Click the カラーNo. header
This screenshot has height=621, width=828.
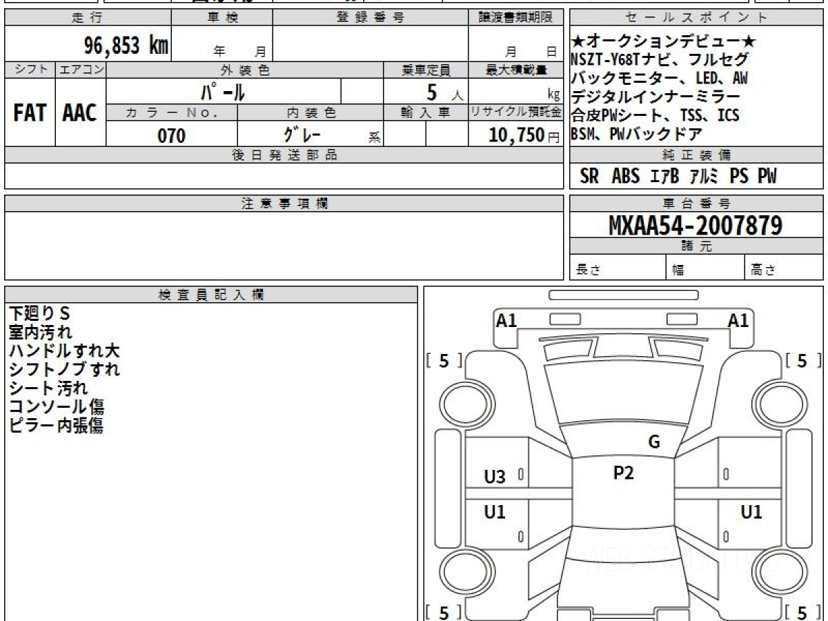click(172, 112)
